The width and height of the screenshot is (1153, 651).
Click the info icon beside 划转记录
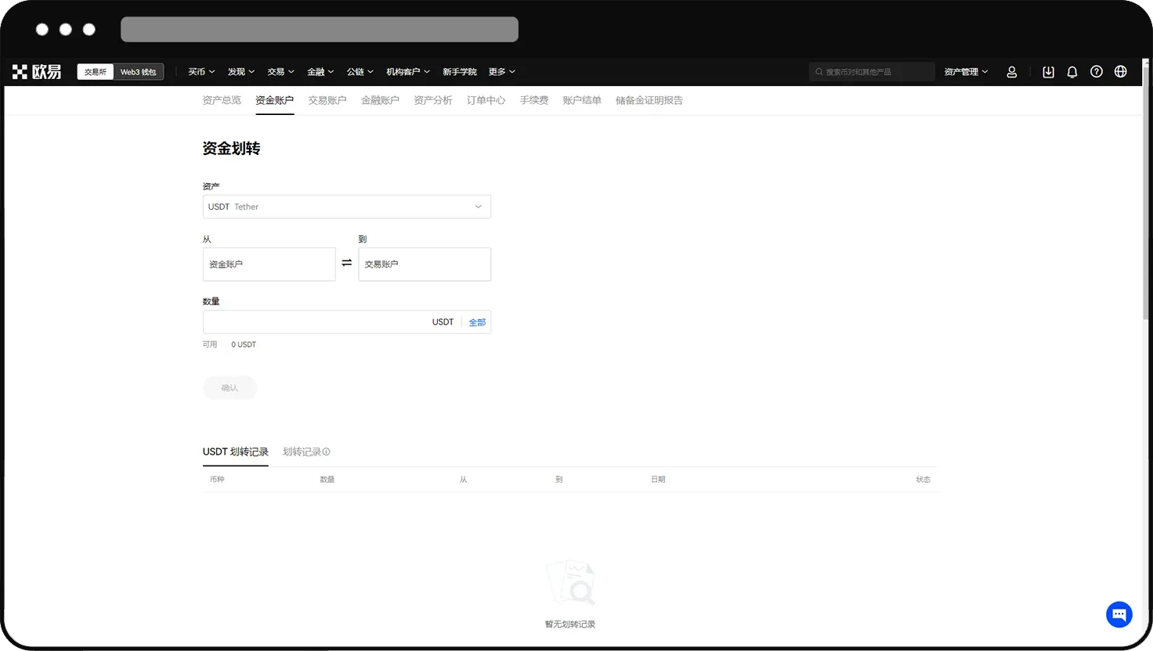pos(327,451)
